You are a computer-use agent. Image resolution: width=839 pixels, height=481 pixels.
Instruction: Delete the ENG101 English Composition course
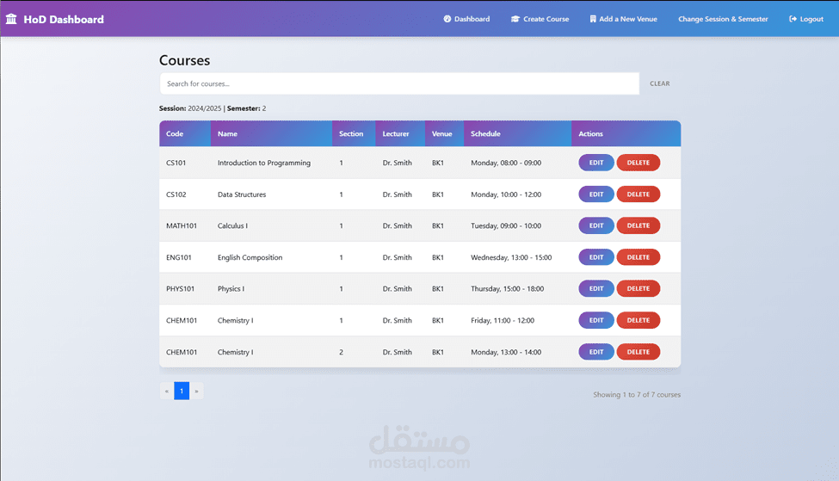click(x=639, y=257)
